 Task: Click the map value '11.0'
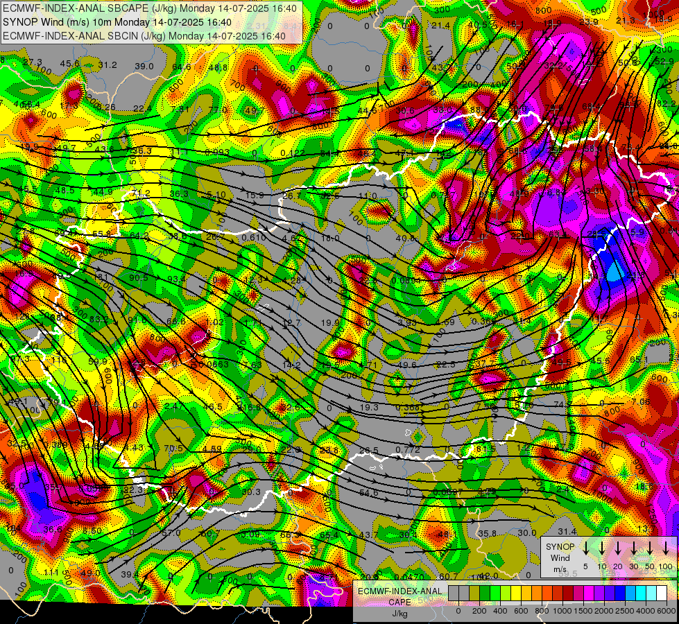(368, 196)
